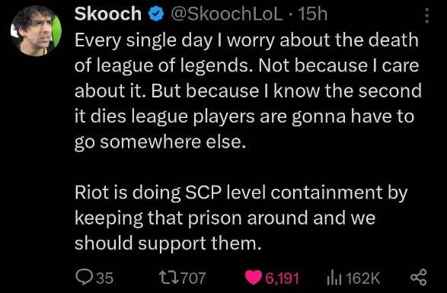The image size is (447, 293).
Task: Click the retweet arrows icon
Action: (169, 277)
